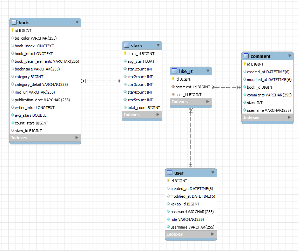Select stars INT column in comment
This screenshot has height=251, width=303.
pyautogui.click(x=268, y=103)
